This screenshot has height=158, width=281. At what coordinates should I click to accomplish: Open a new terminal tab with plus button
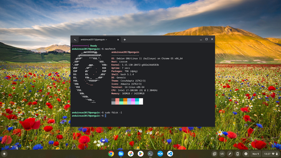[x=125, y=40]
